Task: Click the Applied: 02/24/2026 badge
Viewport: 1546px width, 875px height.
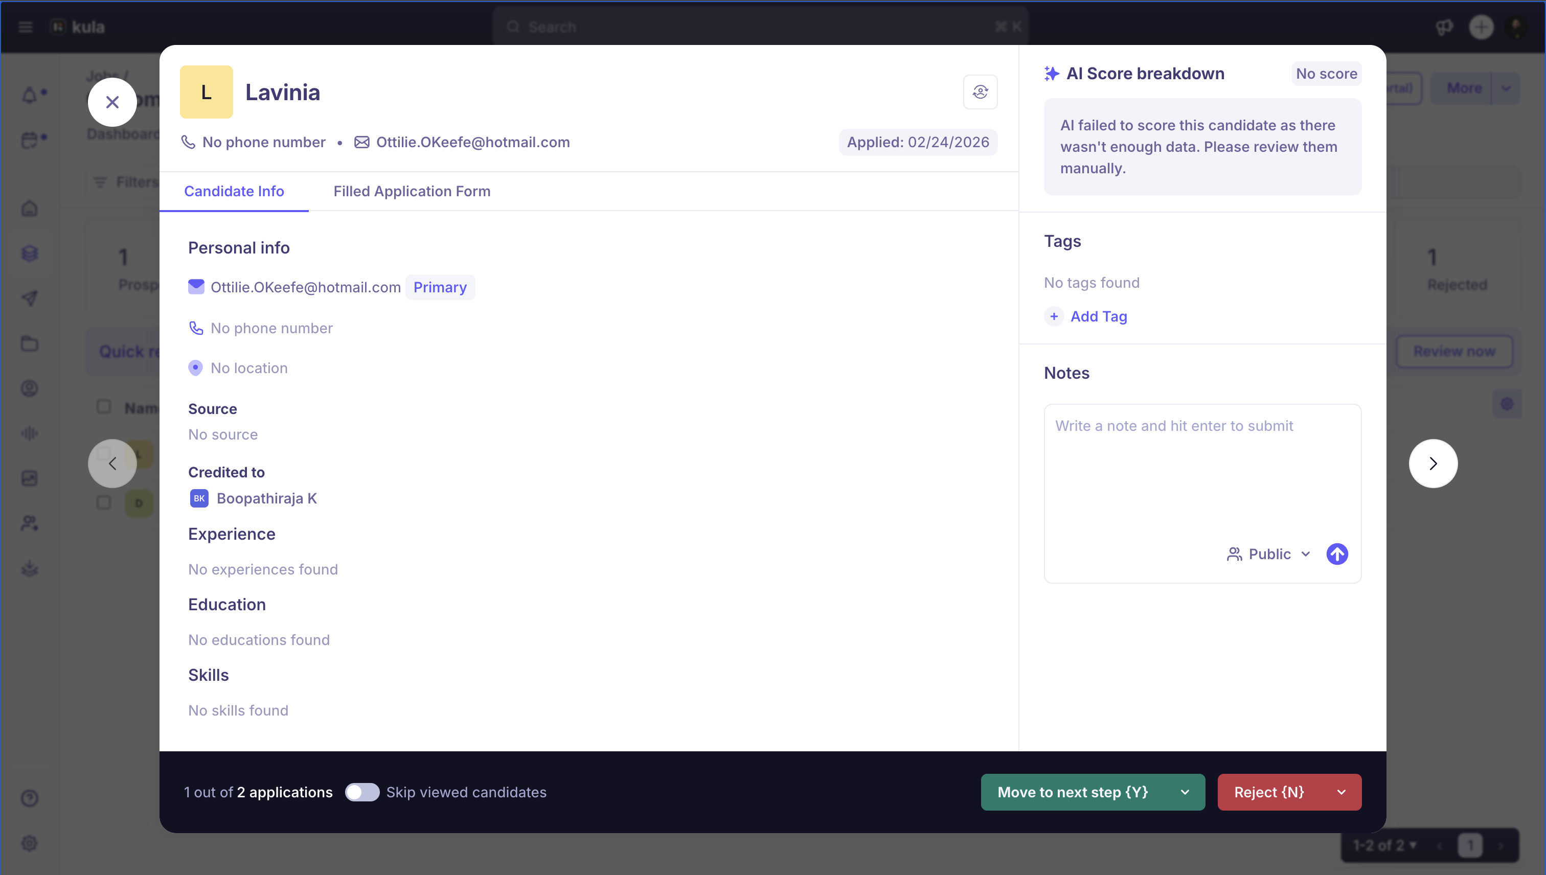Action: click(x=918, y=143)
